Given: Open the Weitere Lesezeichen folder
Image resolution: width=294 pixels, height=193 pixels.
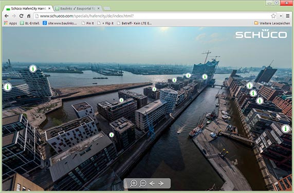Looking at the screenshot, I should click(x=272, y=23).
